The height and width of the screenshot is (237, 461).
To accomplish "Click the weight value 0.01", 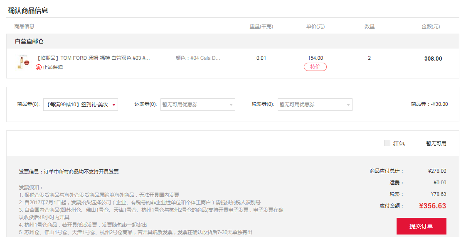I will click(261, 58).
